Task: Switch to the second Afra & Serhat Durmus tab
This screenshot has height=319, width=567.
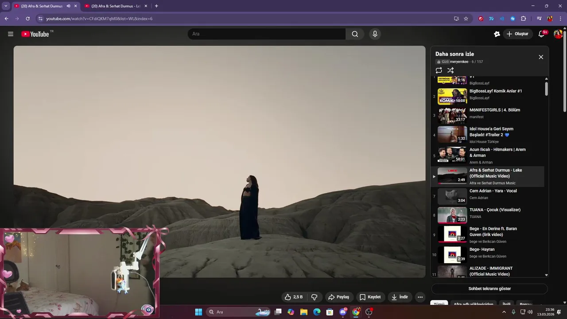Action: (x=116, y=6)
